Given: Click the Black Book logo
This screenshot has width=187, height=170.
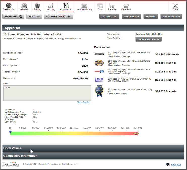Looking at the screenshot, I should pyautogui.click(x=99, y=54).
